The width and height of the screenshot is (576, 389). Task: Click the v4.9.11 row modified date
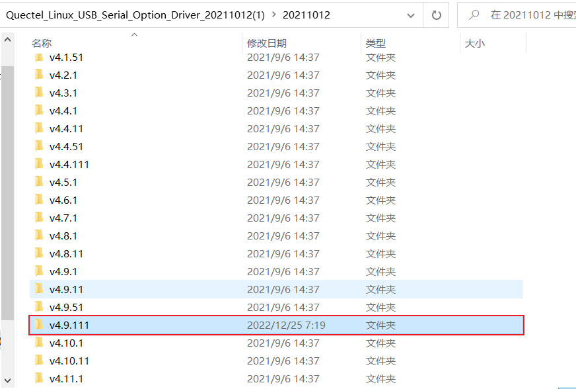[x=283, y=290]
